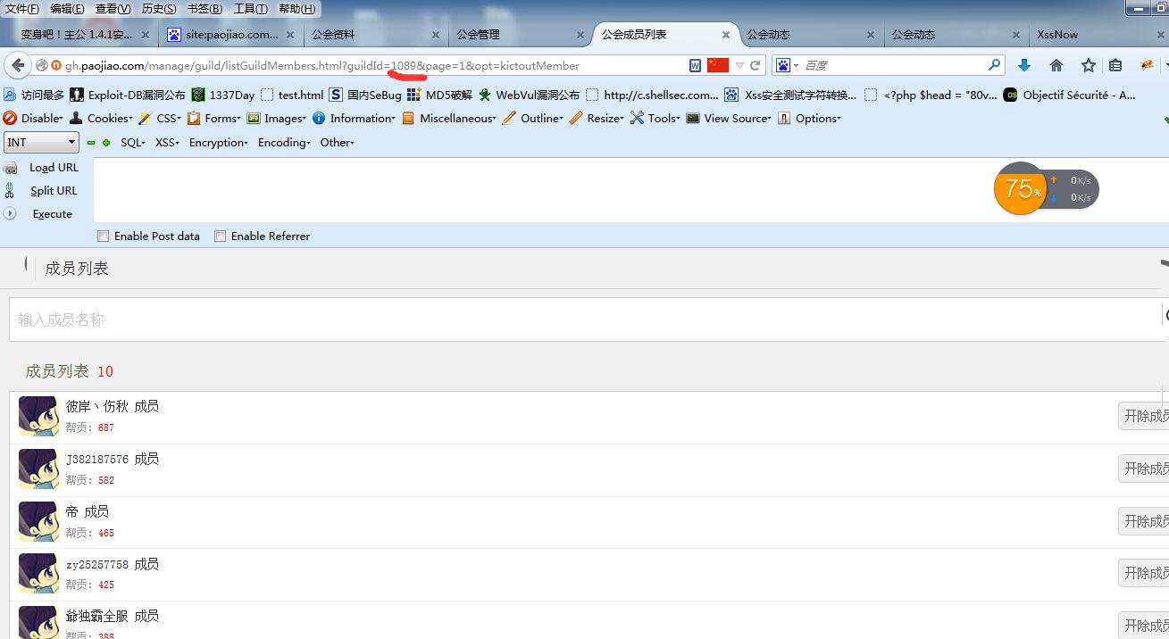Open the downloads arrow icon
The width and height of the screenshot is (1169, 639).
tap(1024, 65)
